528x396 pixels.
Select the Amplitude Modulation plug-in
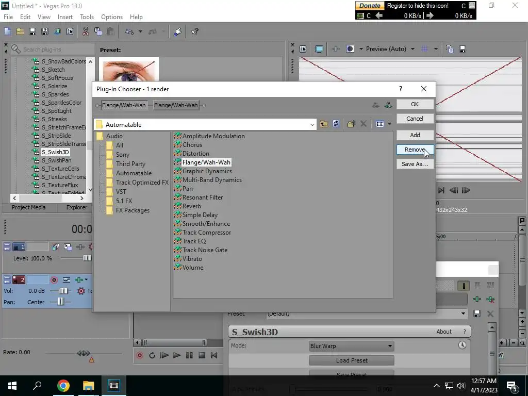pyautogui.click(x=213, y=136)
